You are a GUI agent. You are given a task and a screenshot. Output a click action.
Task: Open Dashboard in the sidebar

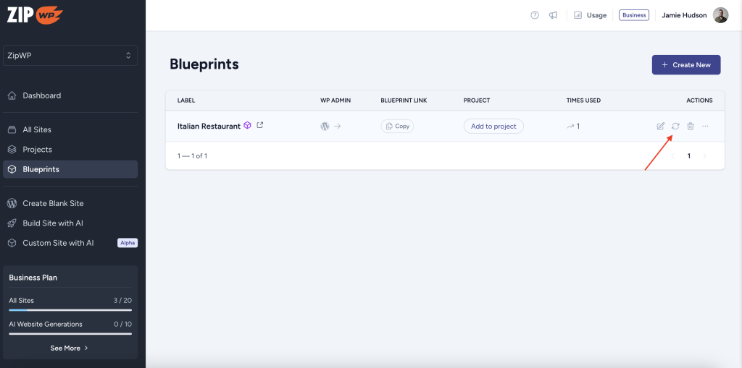pyautogui.click(x=42, y=95)
